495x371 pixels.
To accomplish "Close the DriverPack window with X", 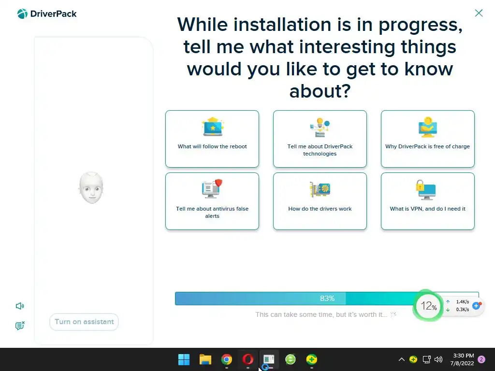I will 479,13.
